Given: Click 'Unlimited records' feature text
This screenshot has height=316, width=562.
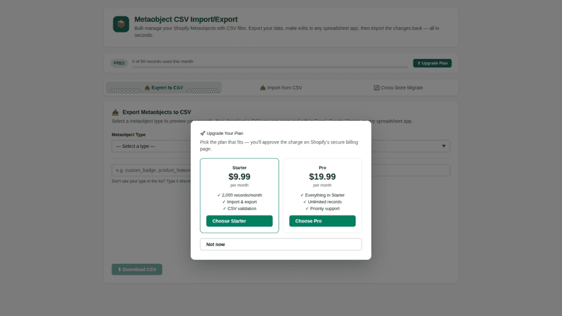Looking at the screenshot, I should pyautogui.click(x=322, y=201).
